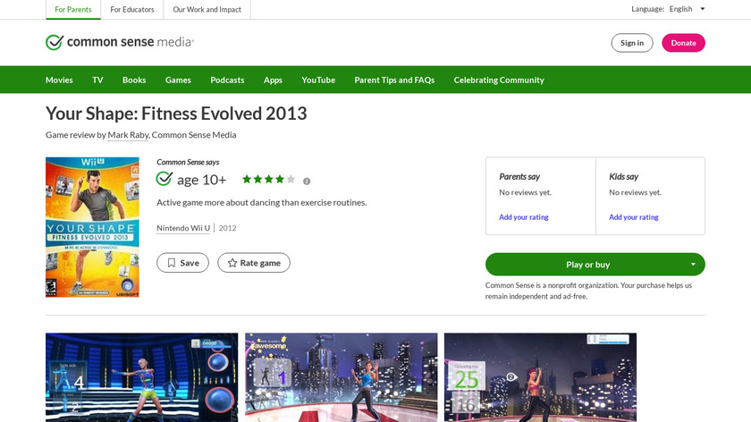751x422 pixels.
Task: Click the Parents say heading
Action: (519, 177)
